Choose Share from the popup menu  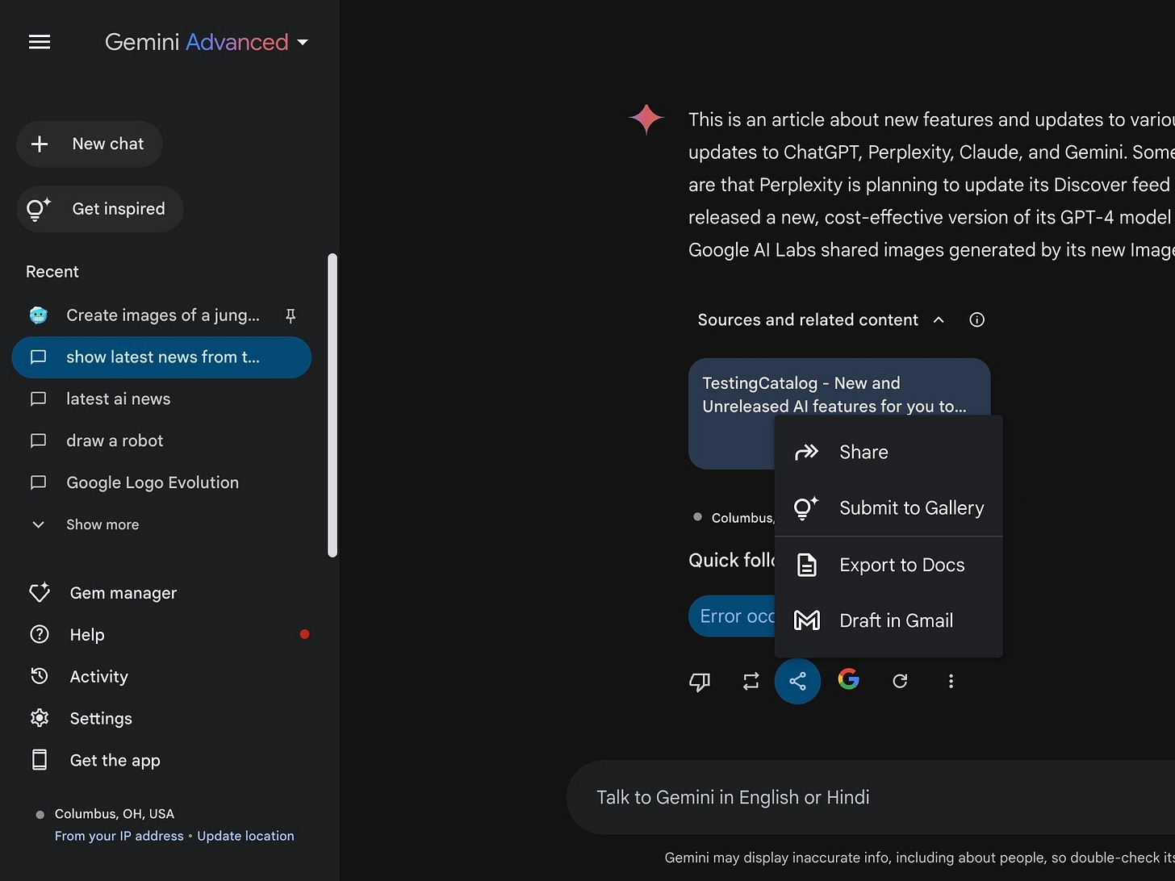click(889, 453)
